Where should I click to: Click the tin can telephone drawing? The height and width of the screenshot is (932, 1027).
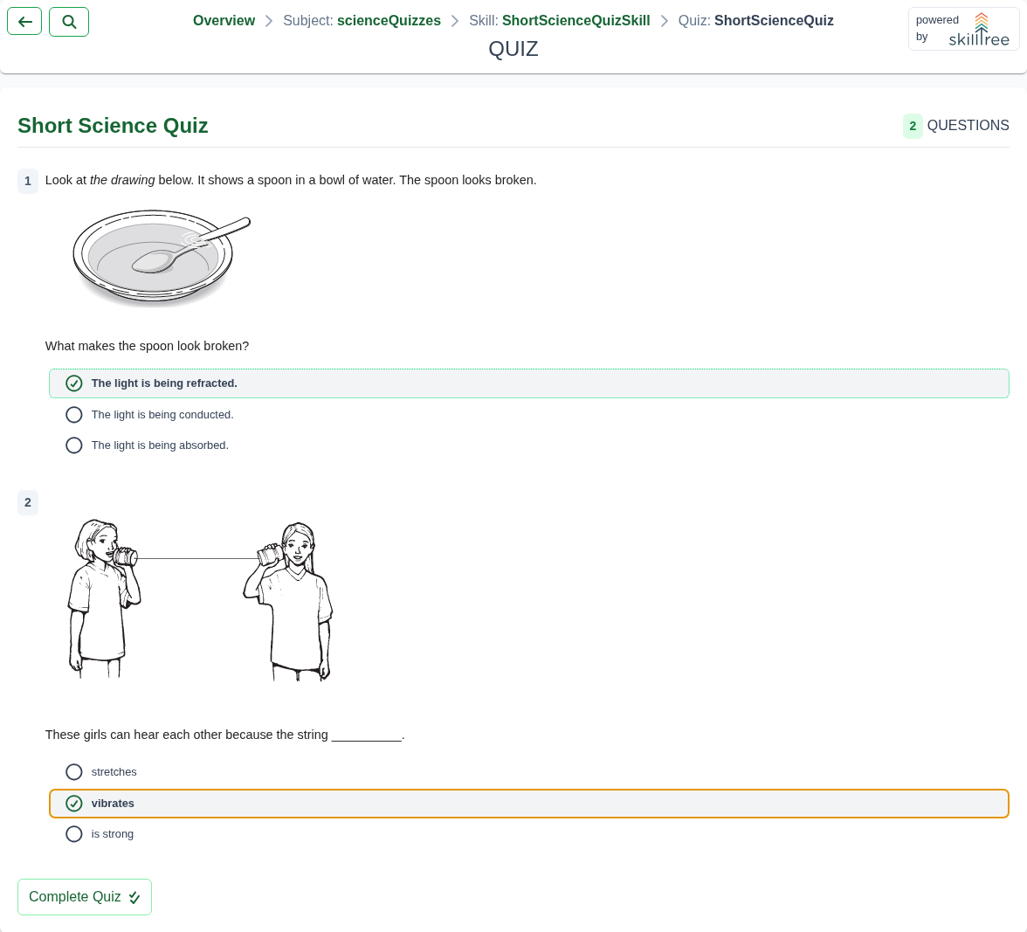[200, 600]
